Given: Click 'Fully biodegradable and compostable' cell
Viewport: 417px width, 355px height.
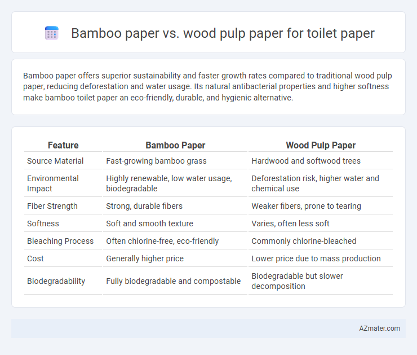Looking at the screenshot, I should (x=175, y=281).
